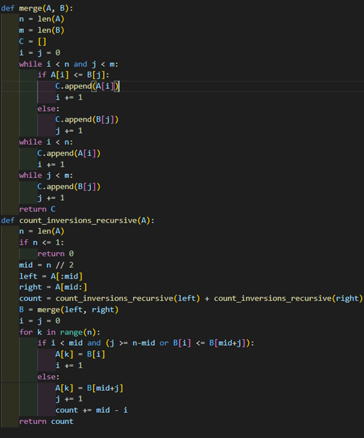Viewport: 364px width, 438px height.
Task: Click the 'right = A[mid:]' assignment
Action: point(53,287)
